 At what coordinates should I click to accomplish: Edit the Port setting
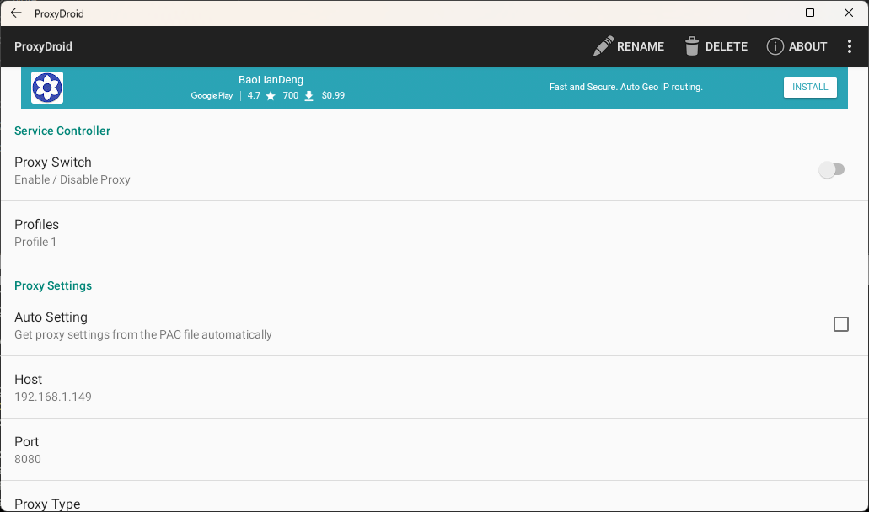click(x=435, y=450)
